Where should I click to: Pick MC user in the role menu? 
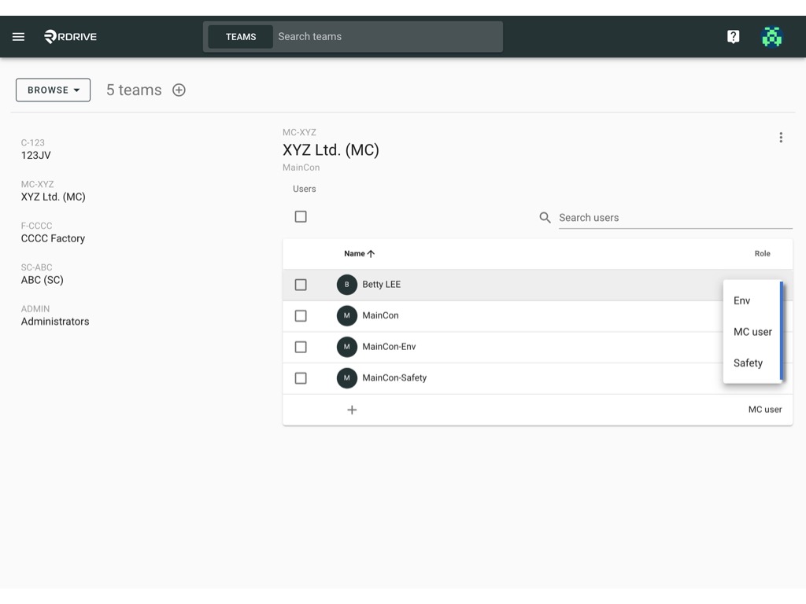point(752,332)
